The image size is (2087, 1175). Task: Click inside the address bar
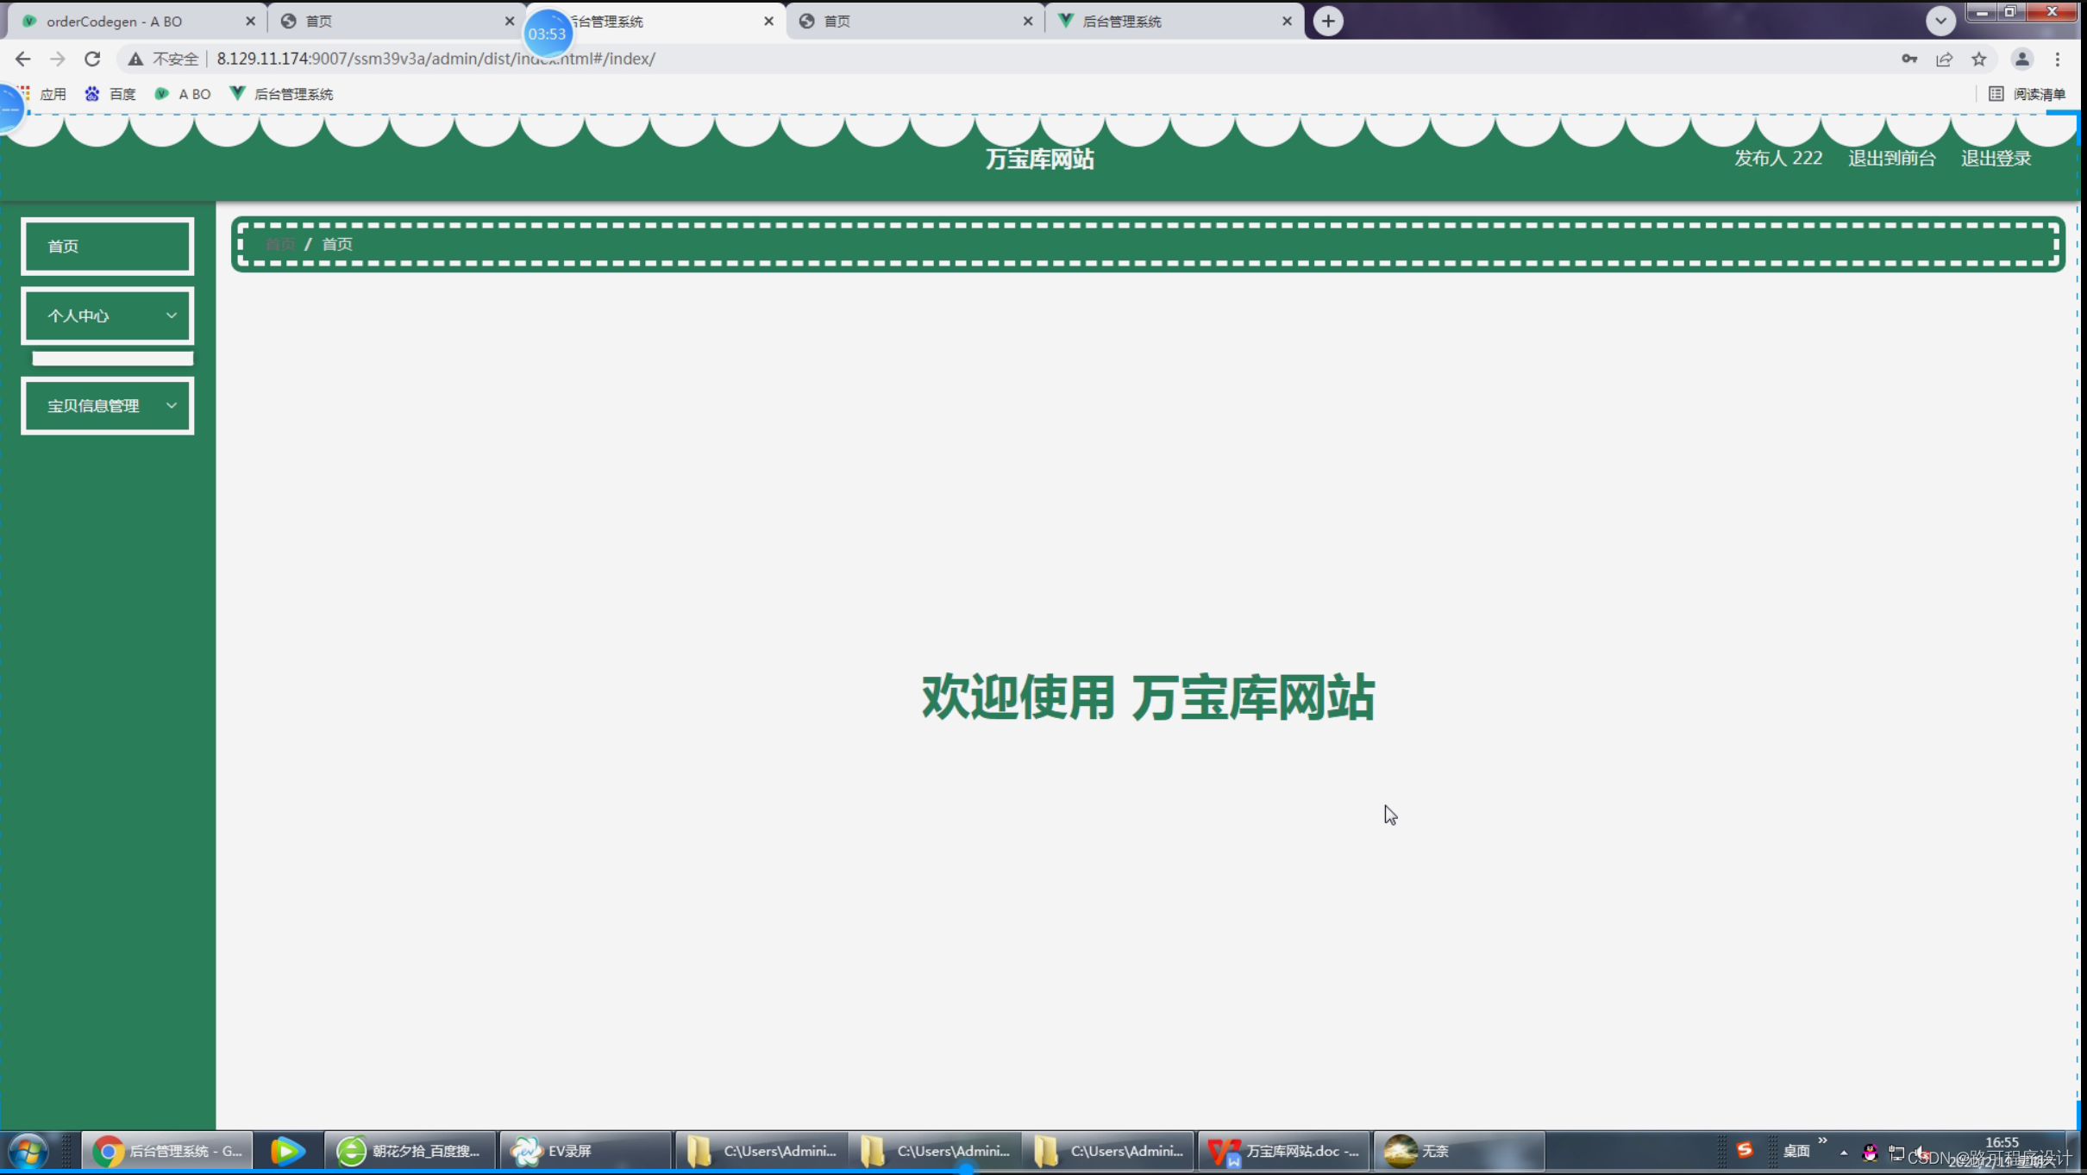pos(517,59)
